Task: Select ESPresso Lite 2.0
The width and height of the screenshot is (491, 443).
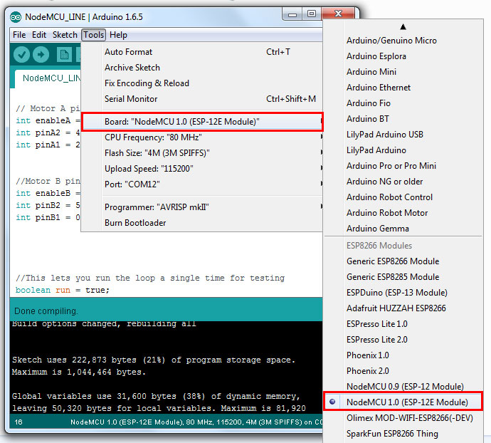Action: click(x=403, y=340)
